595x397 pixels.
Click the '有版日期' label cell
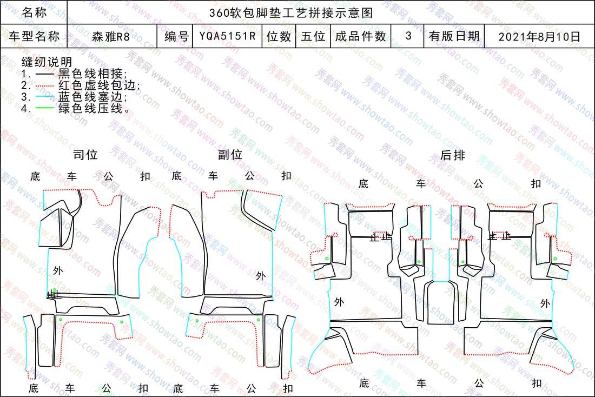point(454,36)
